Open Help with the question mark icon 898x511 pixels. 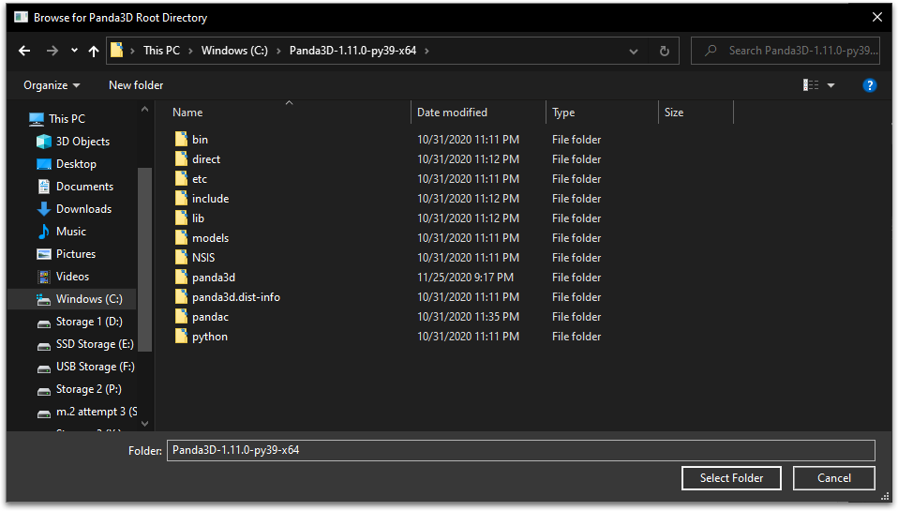869,85
